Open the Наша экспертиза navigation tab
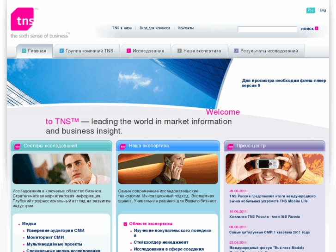 point(200,51)
